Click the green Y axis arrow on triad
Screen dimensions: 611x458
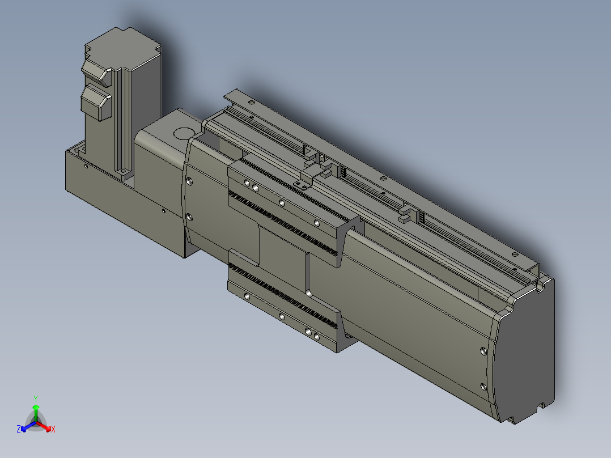(36, 410)
